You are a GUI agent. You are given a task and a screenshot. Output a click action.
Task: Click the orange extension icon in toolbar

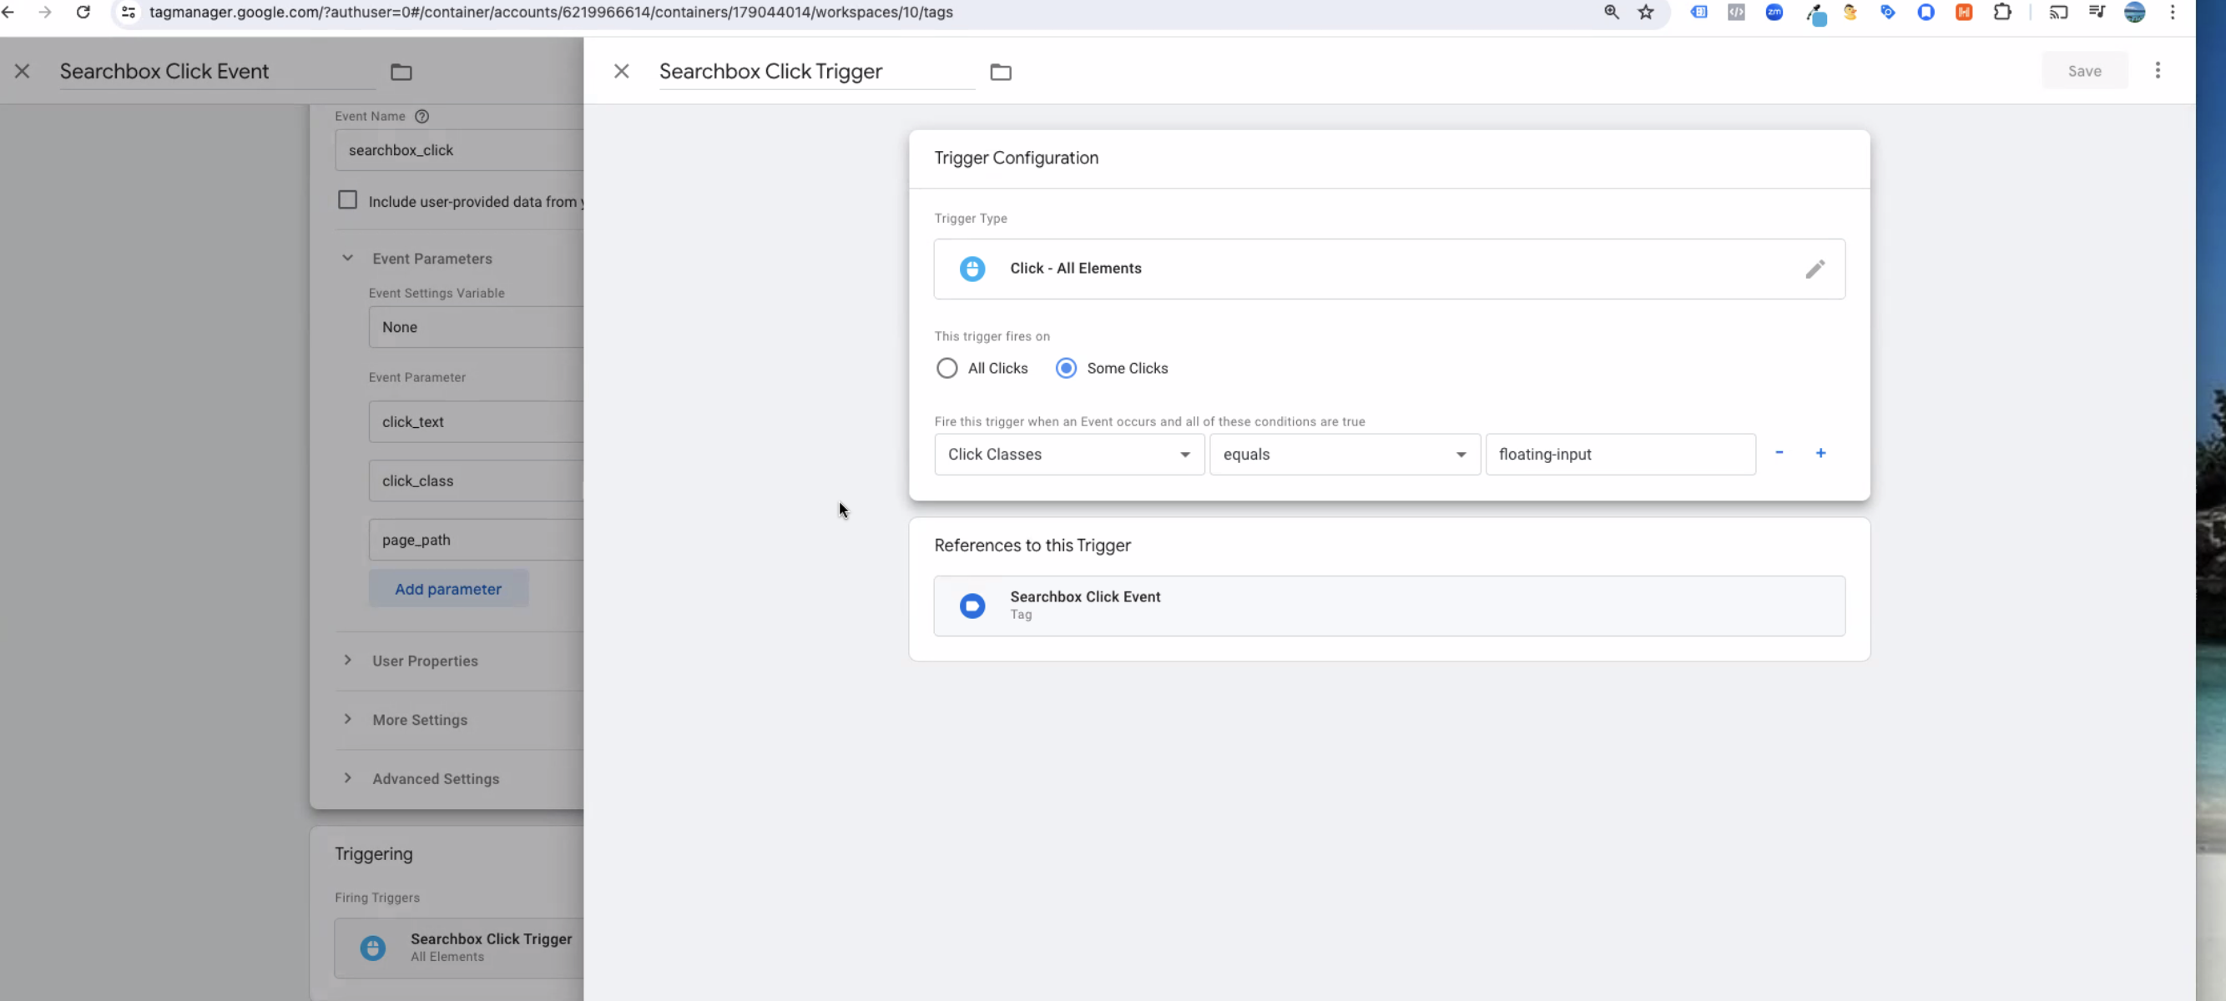click(1964, 12)
